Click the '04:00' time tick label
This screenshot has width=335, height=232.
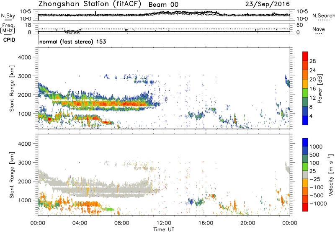[80, 223]
